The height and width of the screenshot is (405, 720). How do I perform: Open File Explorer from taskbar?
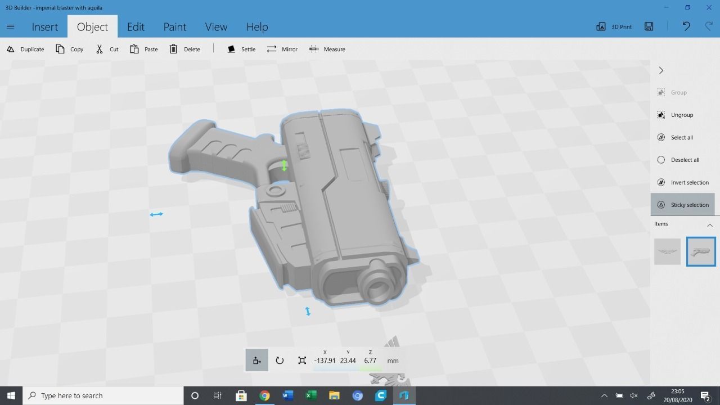point(334,395)
